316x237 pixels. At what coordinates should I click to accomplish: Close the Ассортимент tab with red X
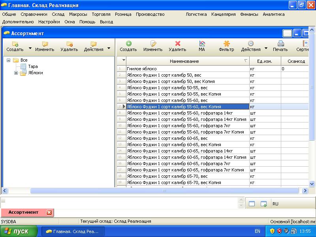[49, 212]
